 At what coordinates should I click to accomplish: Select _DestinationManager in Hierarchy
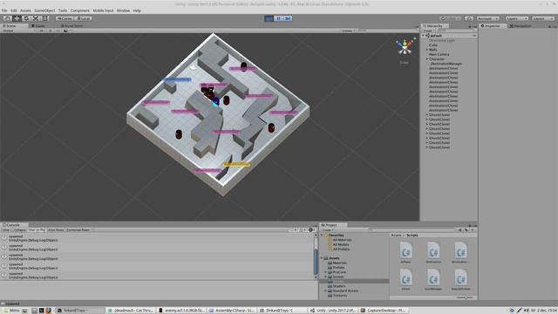446,64
